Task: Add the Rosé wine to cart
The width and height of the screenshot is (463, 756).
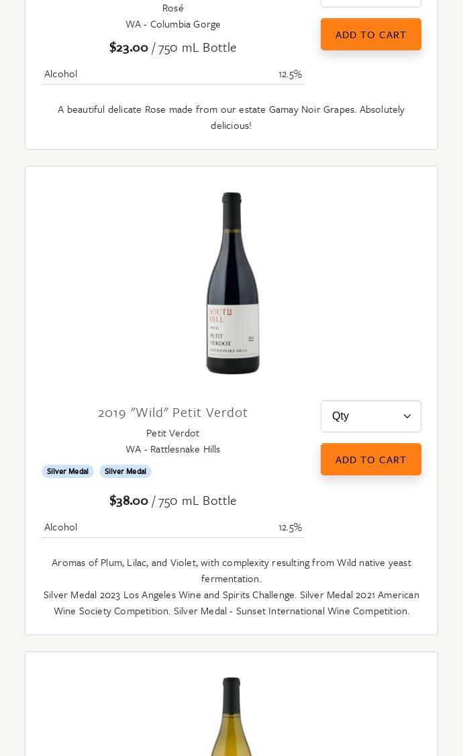Action: [370, 34]
